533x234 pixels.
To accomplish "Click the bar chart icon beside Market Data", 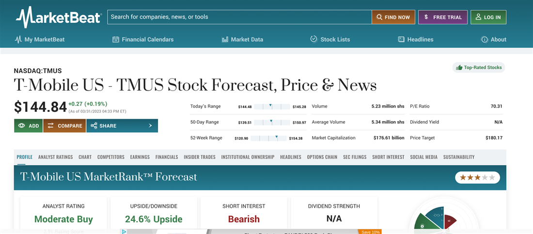I will (225, 39).
